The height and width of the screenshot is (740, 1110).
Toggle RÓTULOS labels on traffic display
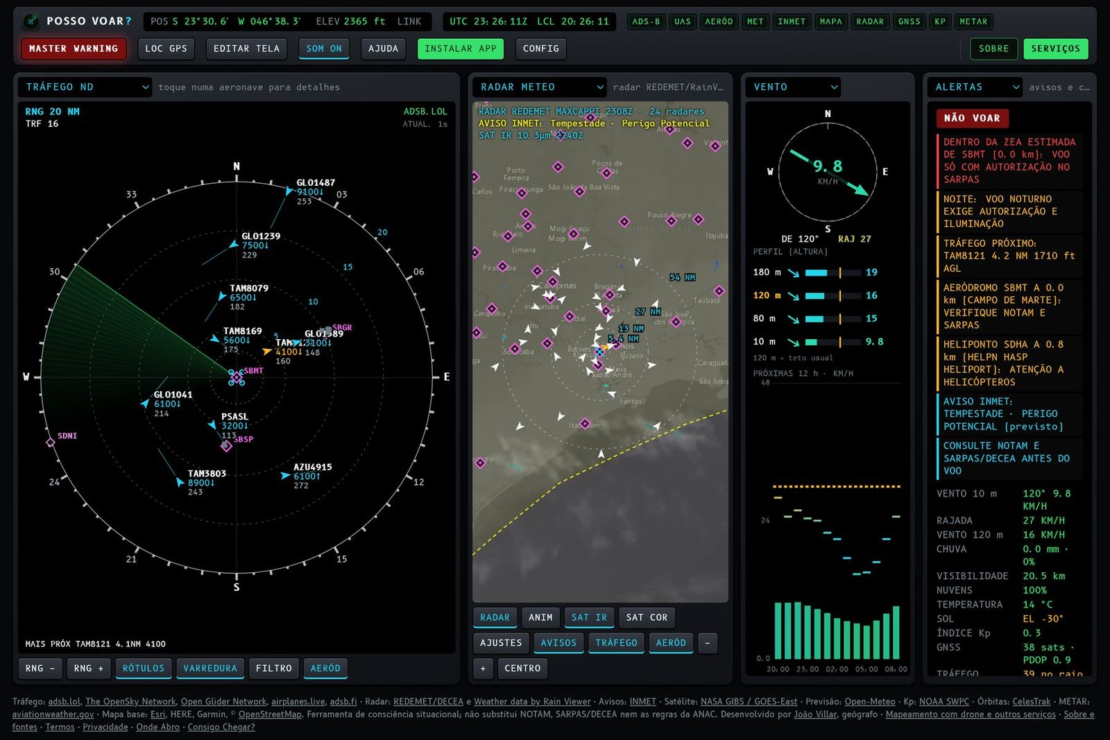click(x=144, y=669)
